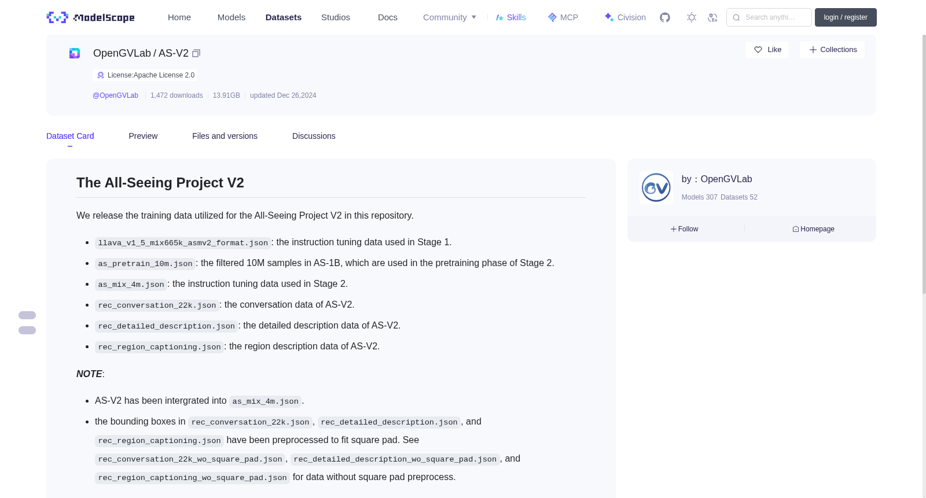Toggle the light/dark theme sun icon
The width and height of the screenshot is (926, 498).
click(x=692, y=17)
